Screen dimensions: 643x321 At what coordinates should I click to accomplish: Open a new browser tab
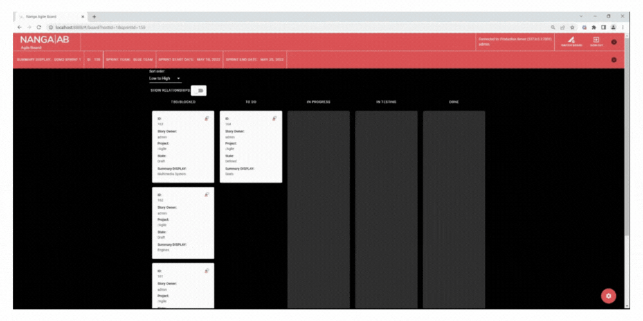95,16
